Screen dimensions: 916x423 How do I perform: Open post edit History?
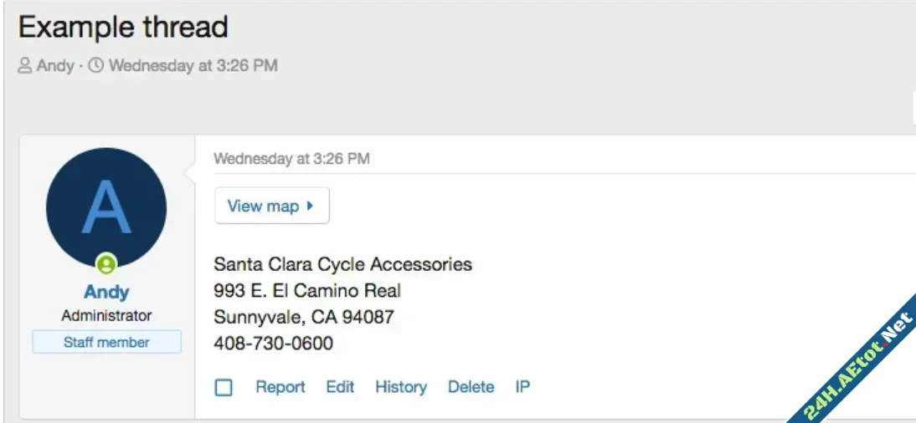tap(401, 387)
